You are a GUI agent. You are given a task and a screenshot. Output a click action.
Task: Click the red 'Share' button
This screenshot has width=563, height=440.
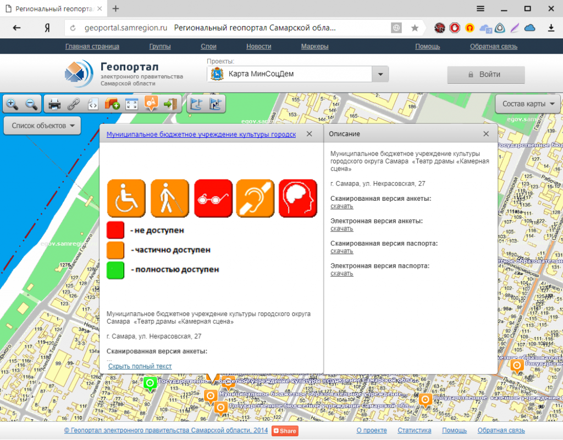(285, 431)
